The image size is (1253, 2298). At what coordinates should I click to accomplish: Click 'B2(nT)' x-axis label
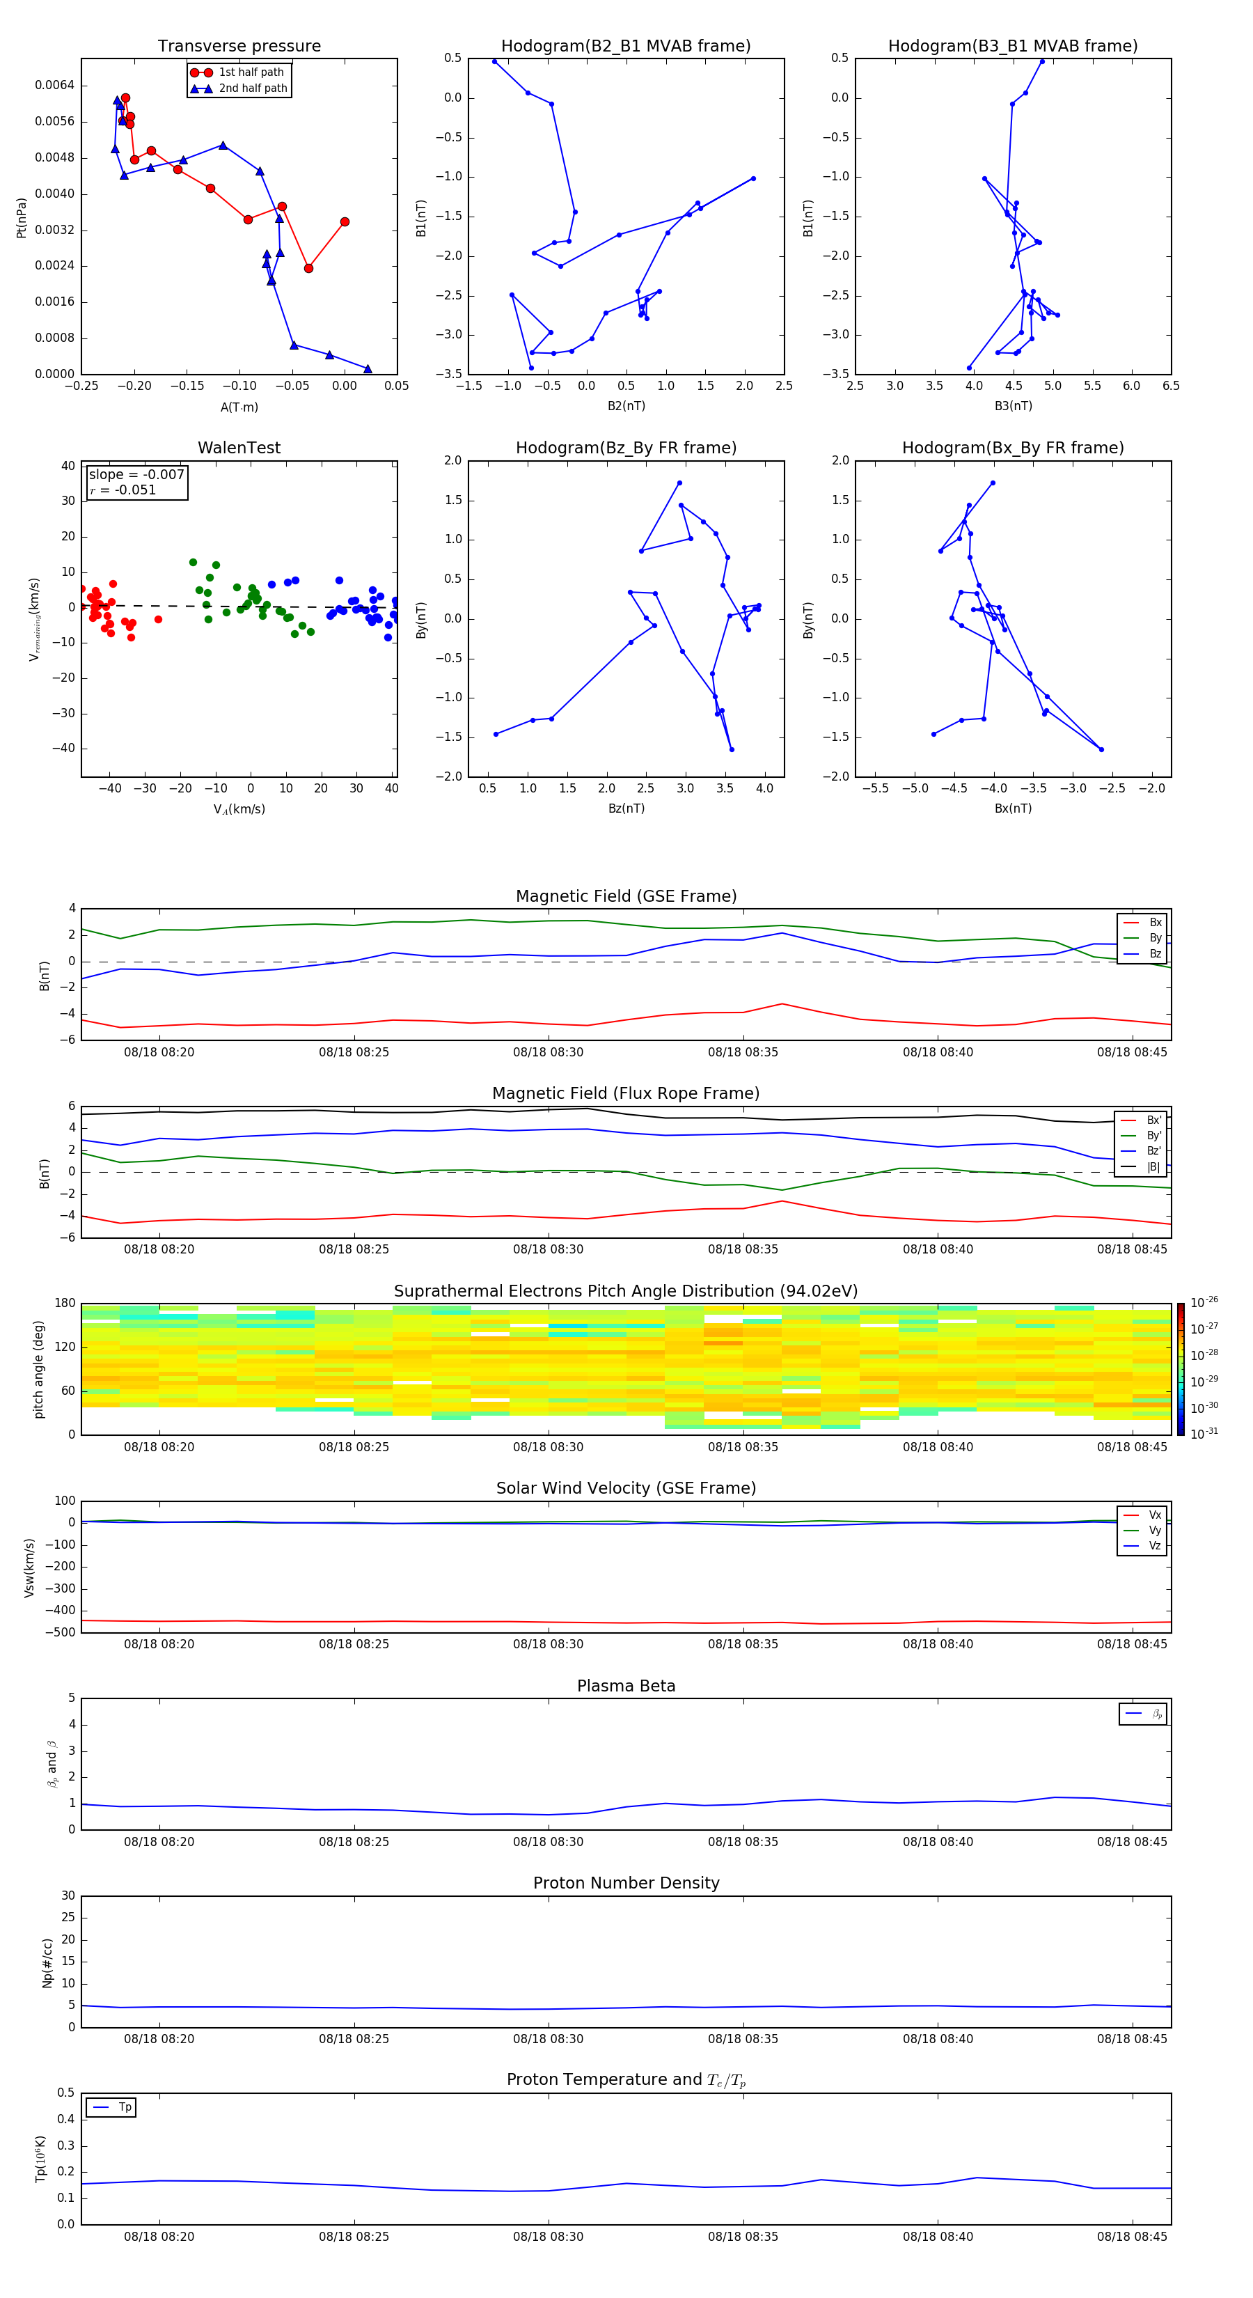(x=626, y=406)
